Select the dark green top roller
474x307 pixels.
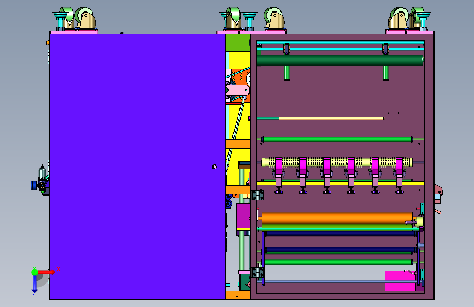click(x=340, y=60)
